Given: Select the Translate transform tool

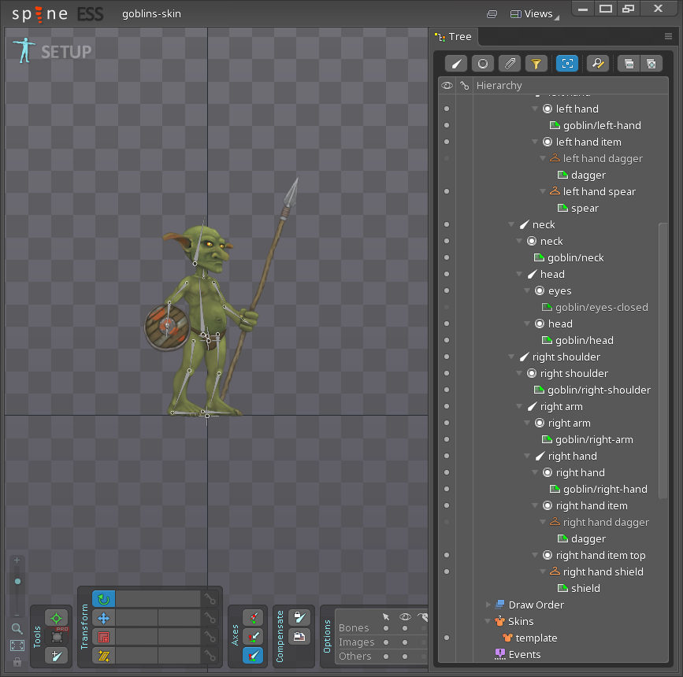Looking at the screenshot, I should (x=103, y=618).
